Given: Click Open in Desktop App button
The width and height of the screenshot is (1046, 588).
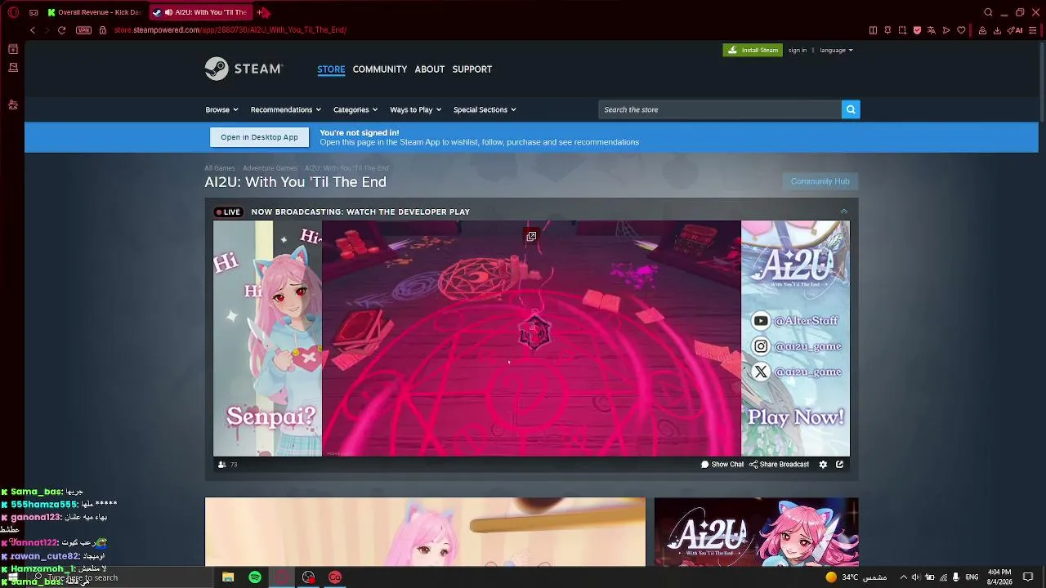Looking at the screenshot, I should (x=259, y=137).
